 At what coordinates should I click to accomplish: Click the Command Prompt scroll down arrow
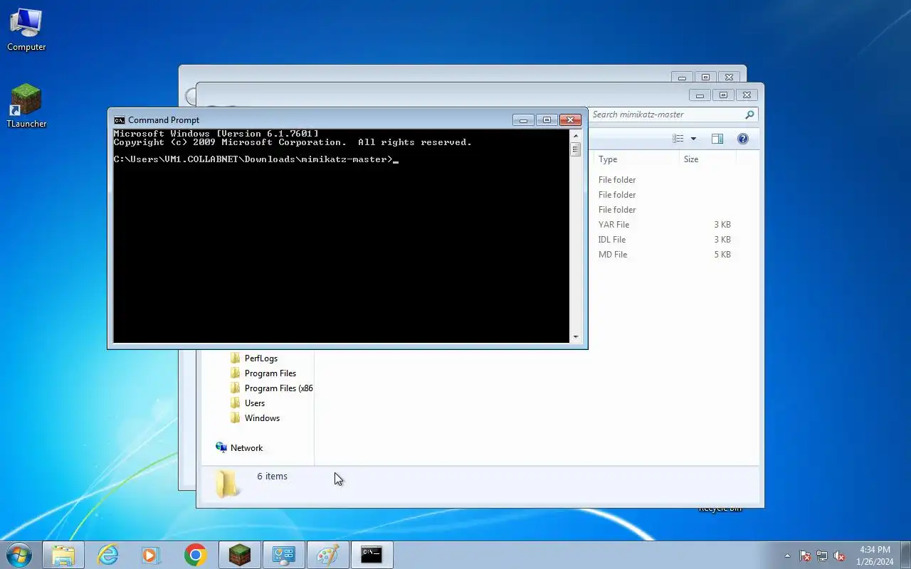576,337
